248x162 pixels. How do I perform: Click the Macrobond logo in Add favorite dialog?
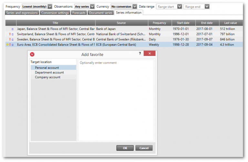click(32, 54)
